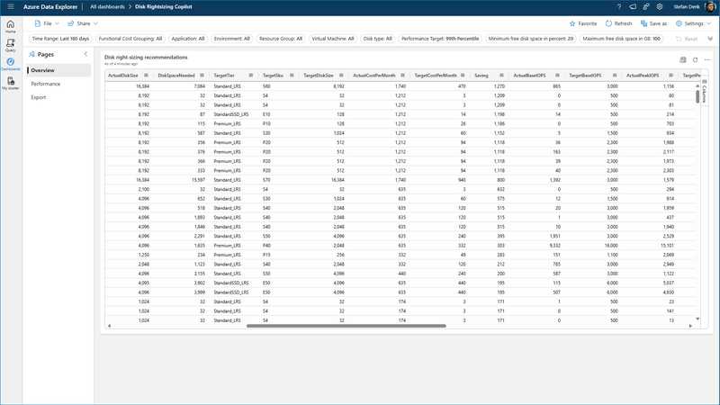Open the toolbar Settings dropdown
Image resolution: width=720 pixels, height=405 pixels.
[x=693, y=23]
